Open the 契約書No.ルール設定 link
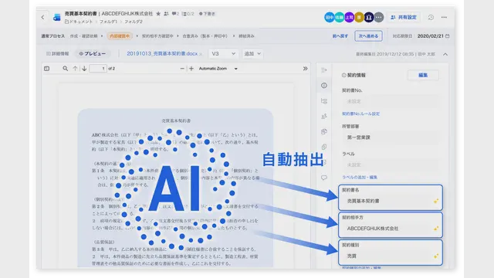The image size is (494, 278). [360, 114]
